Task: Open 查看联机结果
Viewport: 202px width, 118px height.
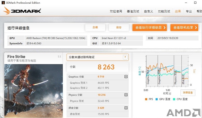Action: pos(184,28)
